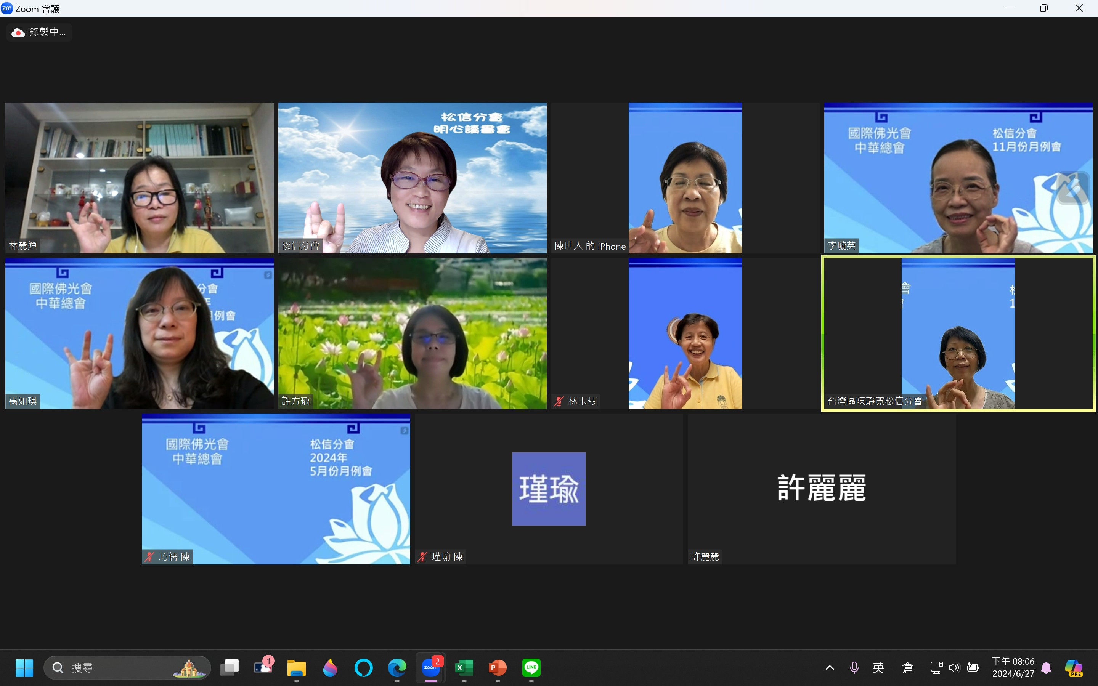Click Task View button on taskbar
This screenshot has width=1098, height=686.
[x=230, y=667]
